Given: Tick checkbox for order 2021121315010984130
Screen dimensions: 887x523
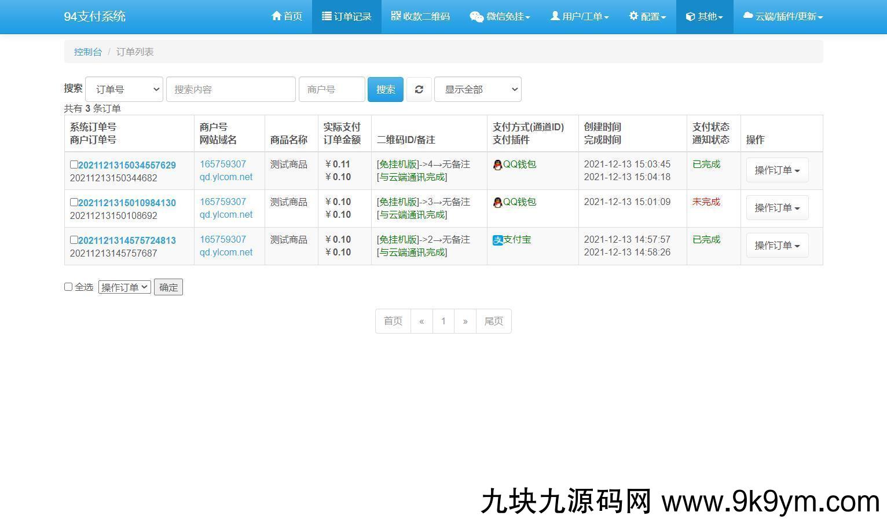Looking at the screenshot, I should 74,202.
